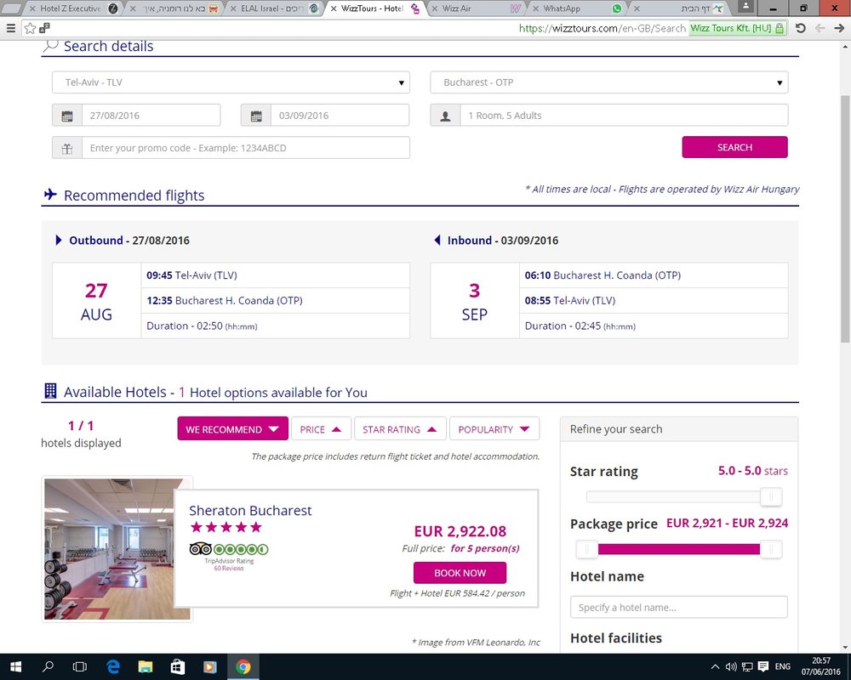Switch to the Hebrew Romania tab

pos(174,8)
